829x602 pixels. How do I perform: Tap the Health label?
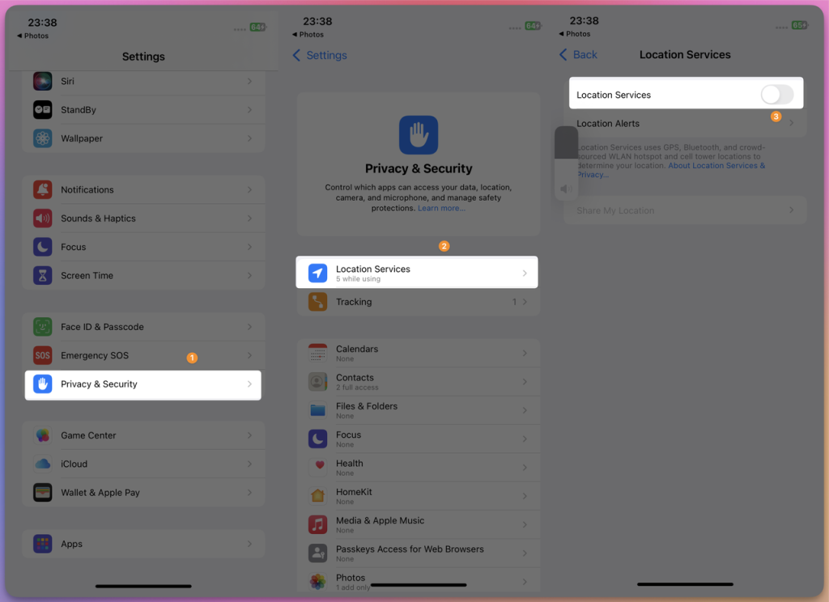pyautogui.click(x=350, y=464)
